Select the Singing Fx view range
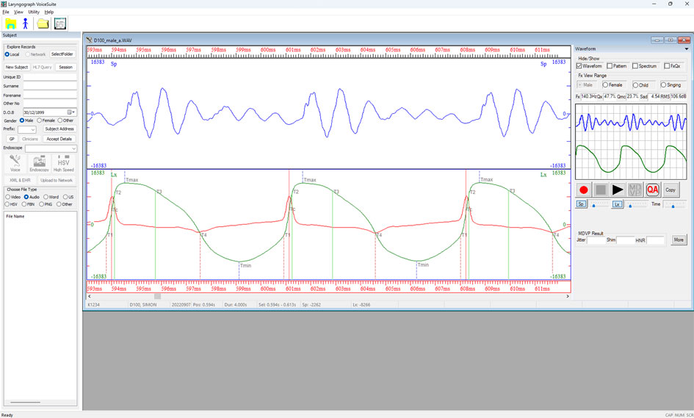This screenshot has width=694, height=418. [663, 85]
